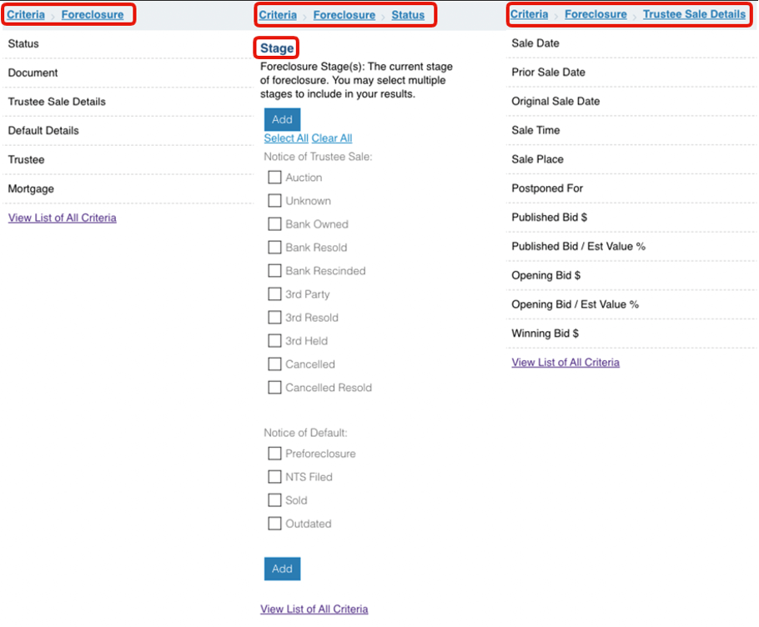This screenshot has height=627, width=759.
Task: Tick the Preforeclosure checkbox
Action: 274,454
